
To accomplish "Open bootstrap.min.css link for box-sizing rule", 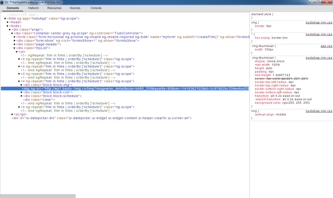I will point(319,34).
